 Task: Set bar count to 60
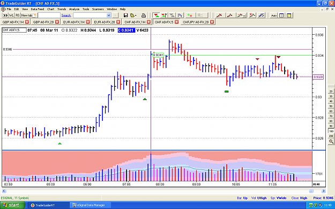331,111
